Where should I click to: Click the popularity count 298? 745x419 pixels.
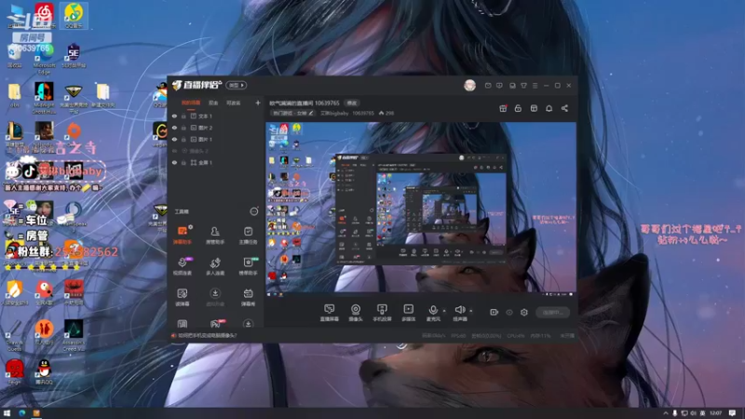click(x=386, y=113)
